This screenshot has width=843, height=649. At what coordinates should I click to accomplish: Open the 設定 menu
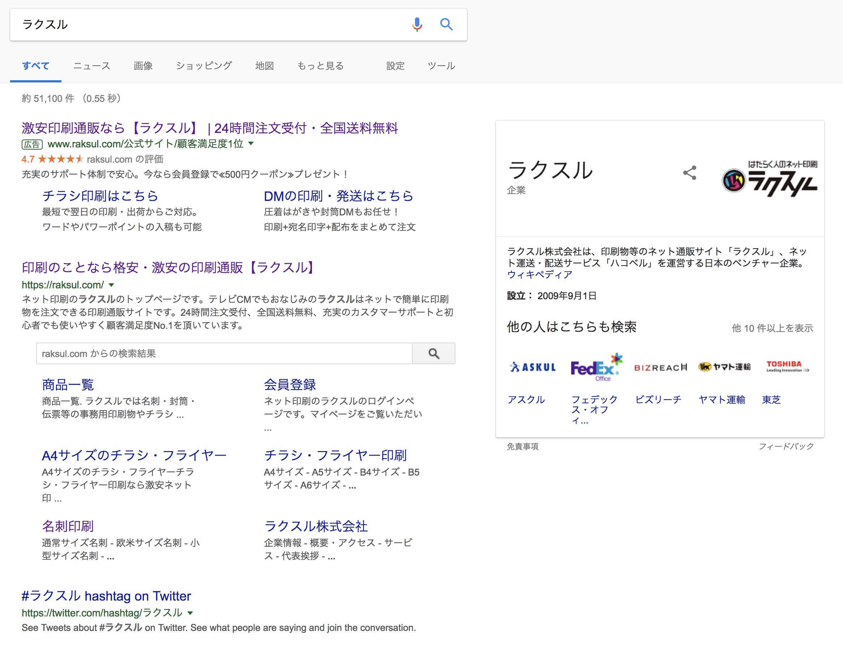pyautogui.click(x=395, y=66)
